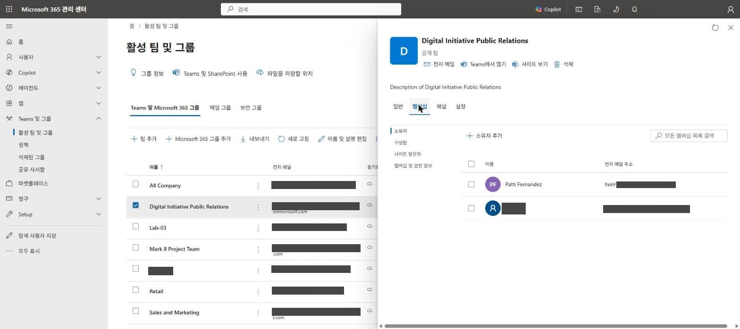
Task: Delete the Digital Initiative team
Action: point(563,64)
